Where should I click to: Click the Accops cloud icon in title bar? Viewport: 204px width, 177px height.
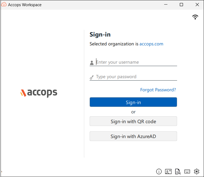point(4,4)
